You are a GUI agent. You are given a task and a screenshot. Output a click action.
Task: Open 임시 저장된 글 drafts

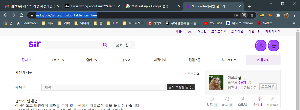[181, 87]
